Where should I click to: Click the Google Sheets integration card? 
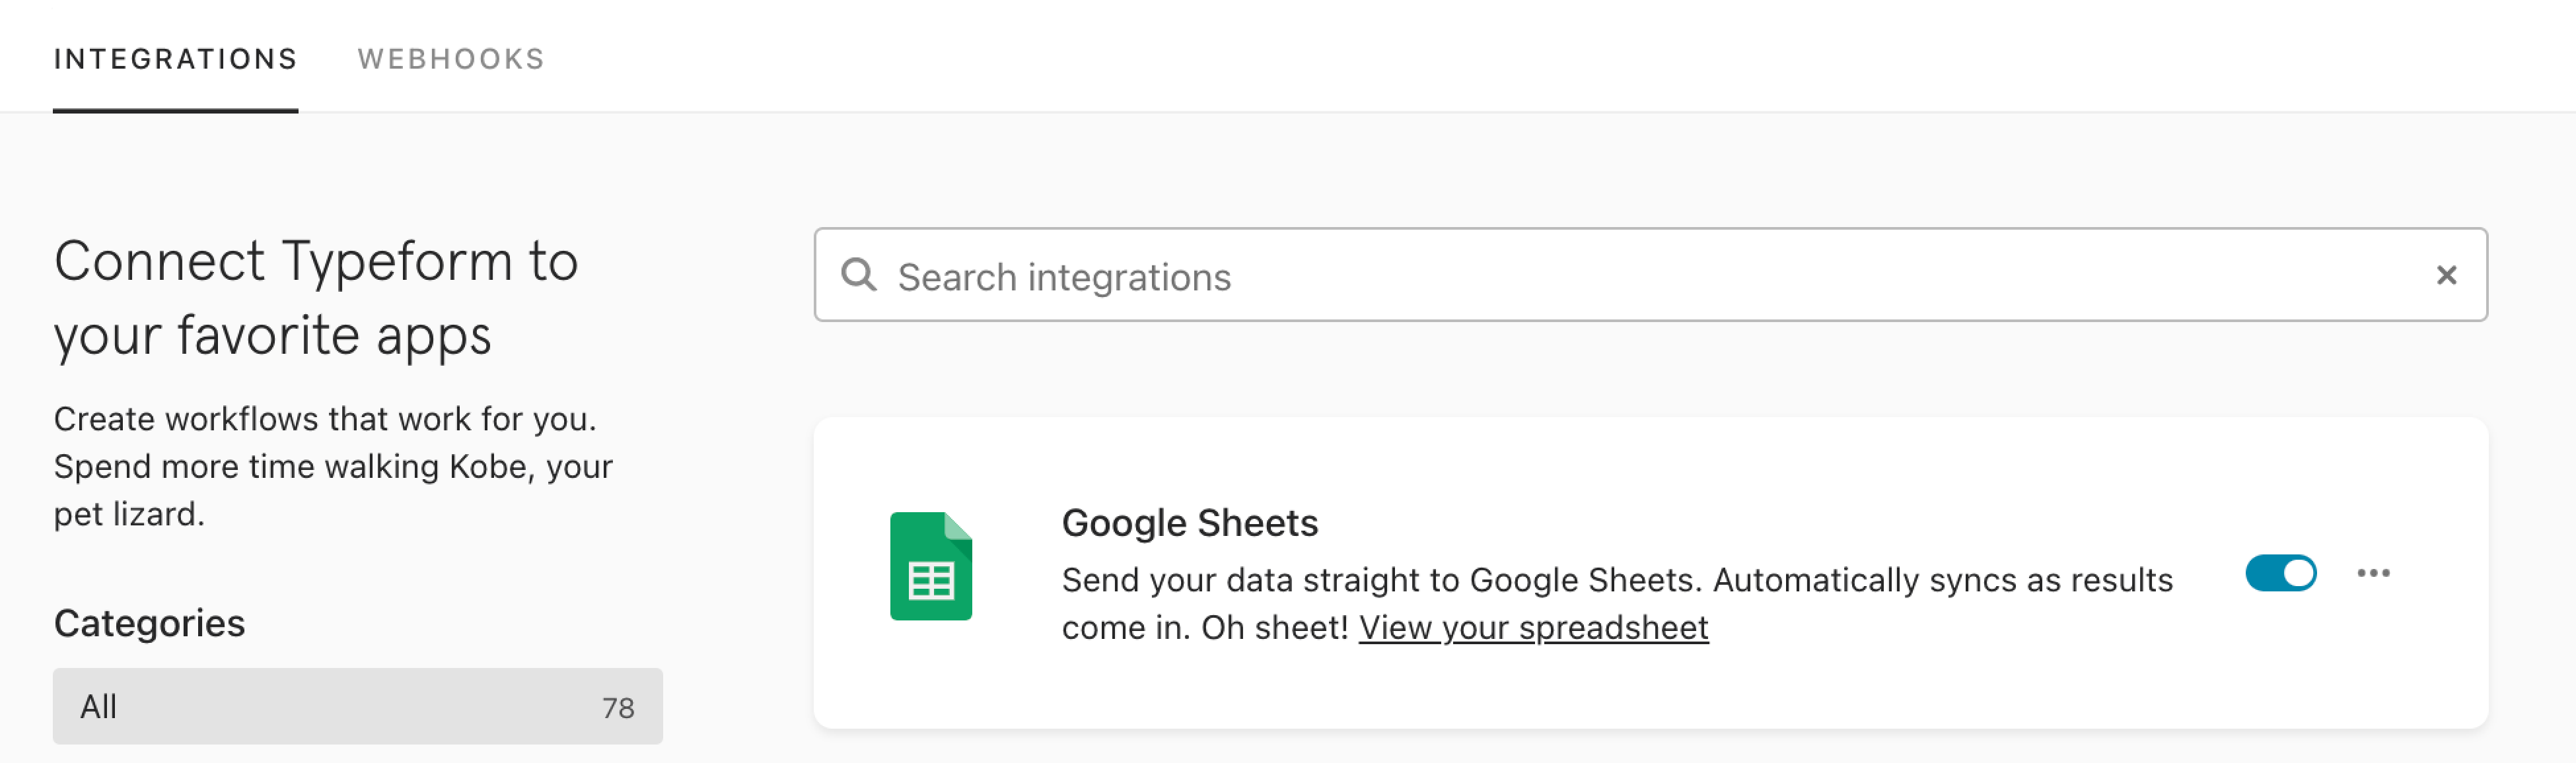click(1650, 572)
